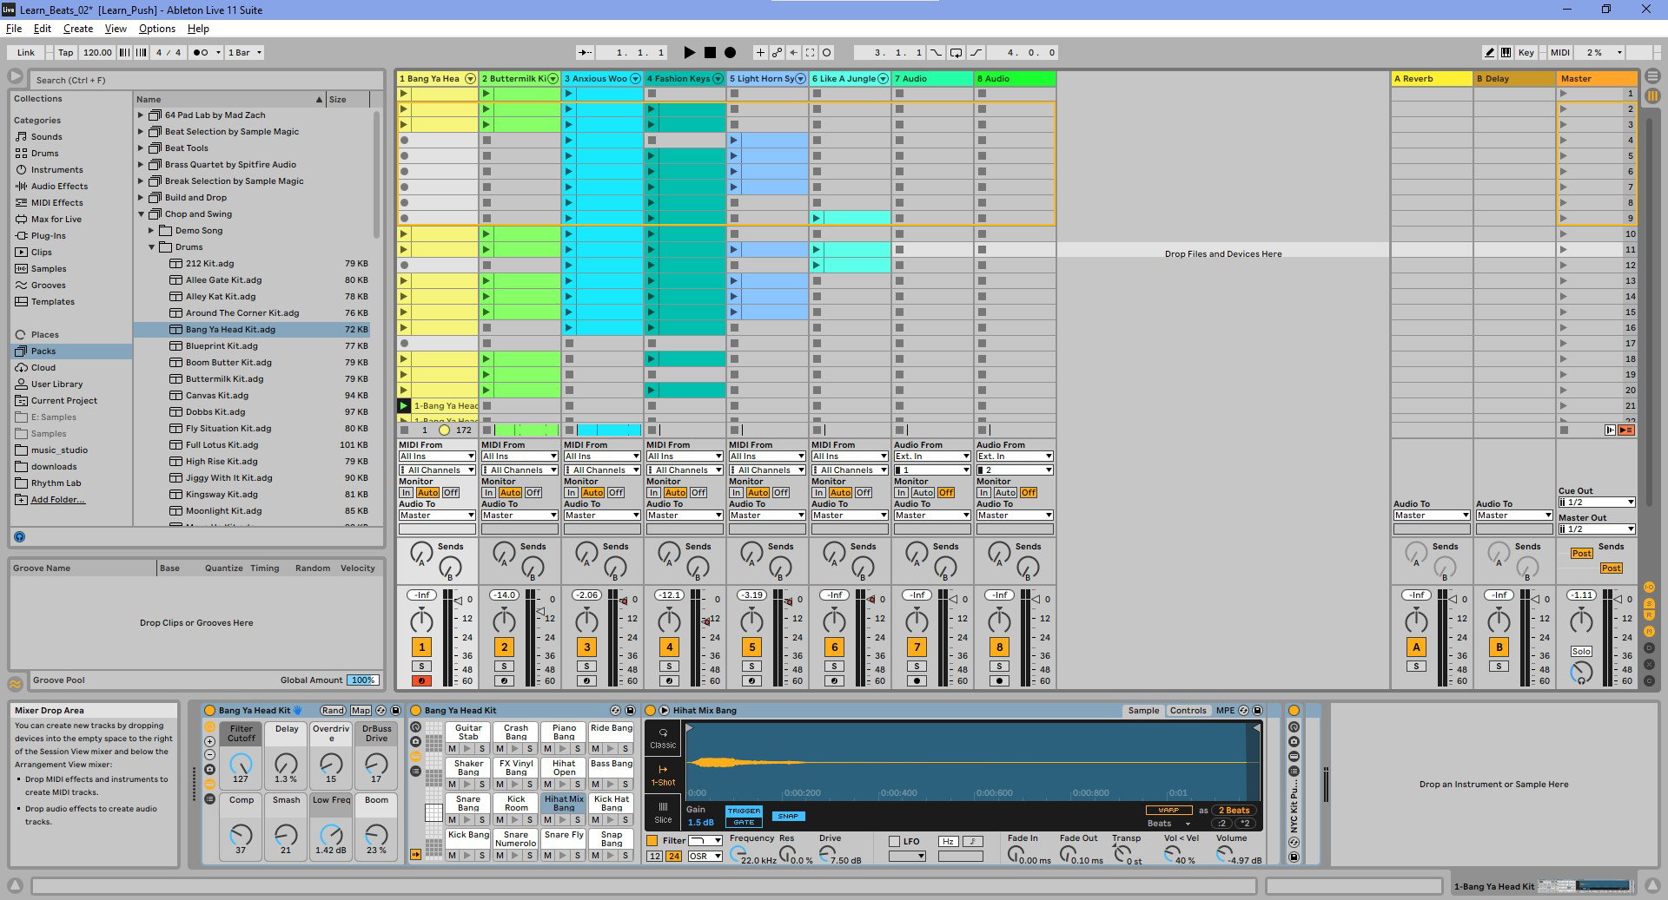
Task: Adjust the Filter Cutoff macro knob
Action: [241, 765]
